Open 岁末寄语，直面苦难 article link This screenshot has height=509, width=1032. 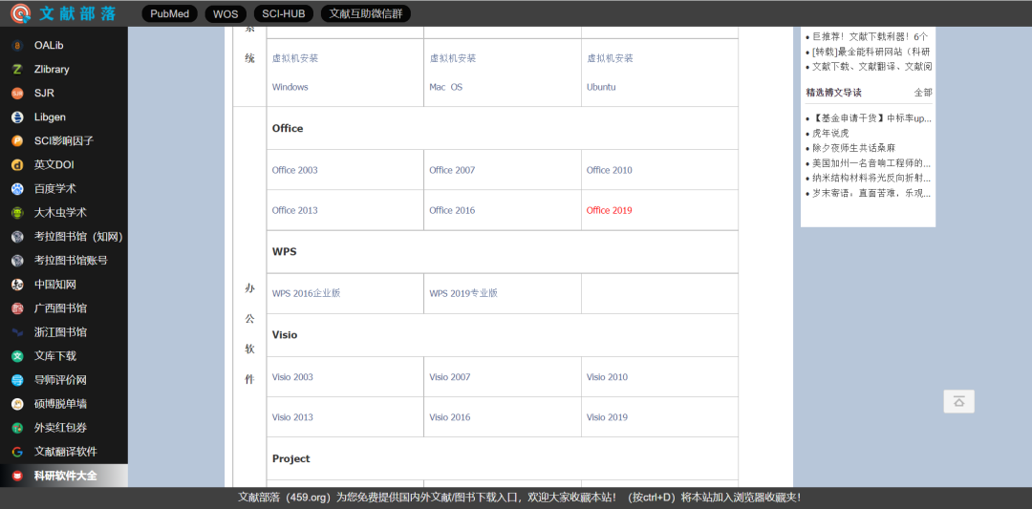point(871,193)
